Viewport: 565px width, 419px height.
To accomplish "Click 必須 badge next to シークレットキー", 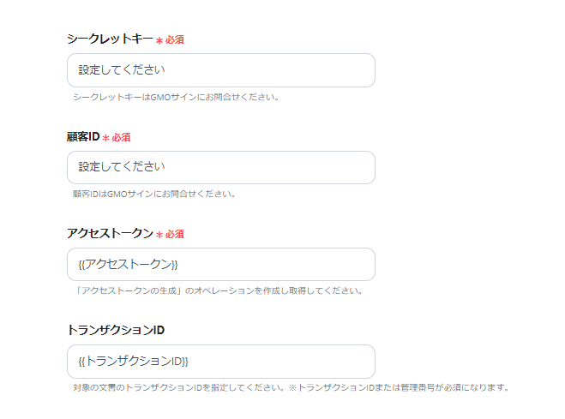I will click(x=175, y=39).
